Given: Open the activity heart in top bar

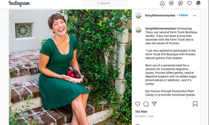Looking at the screenshot, I should click(x=189, y=3).
